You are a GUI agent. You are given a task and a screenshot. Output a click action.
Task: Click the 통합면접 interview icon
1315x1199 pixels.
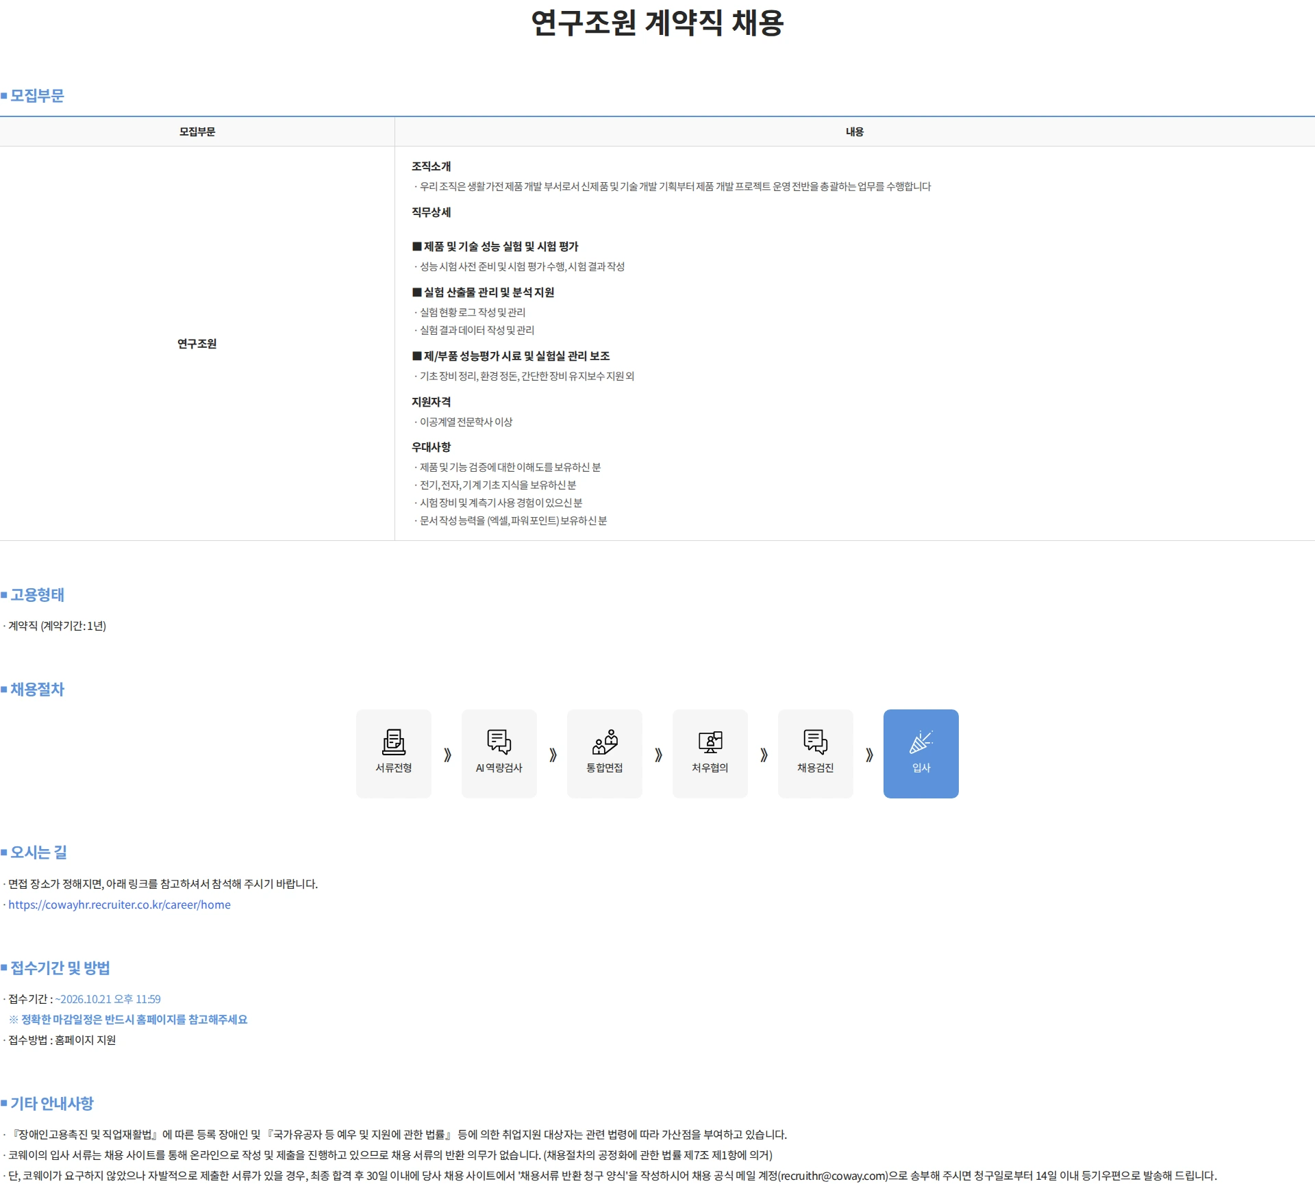tap(604, 742)
